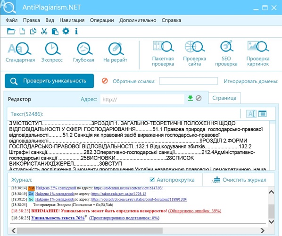Click Go badge on youcontrol.com.ua row
The height and width of the screenshot is (236, 282).
click(31, 199)
